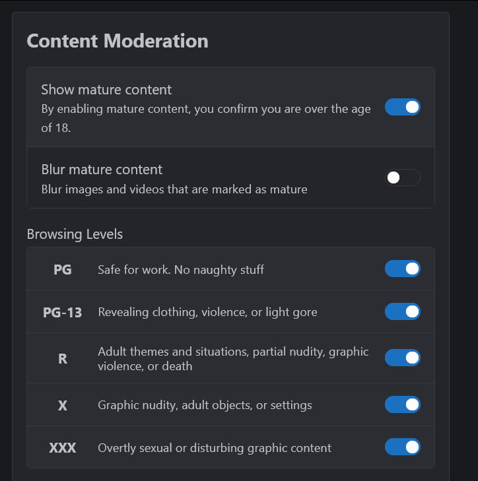Viewport: 478px width, 481px height.
Task: Switch off the R browsing level
Action: [402, 358]
